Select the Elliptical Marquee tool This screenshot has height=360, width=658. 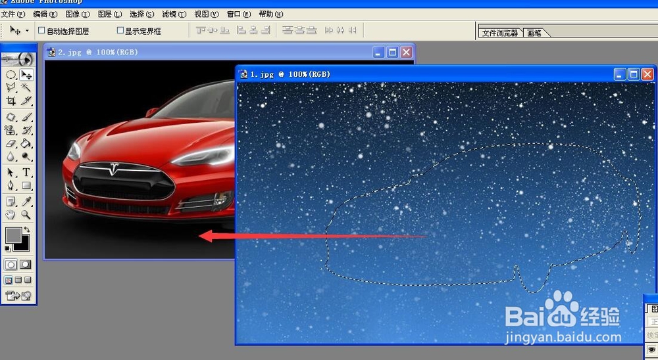click(11, 75)
